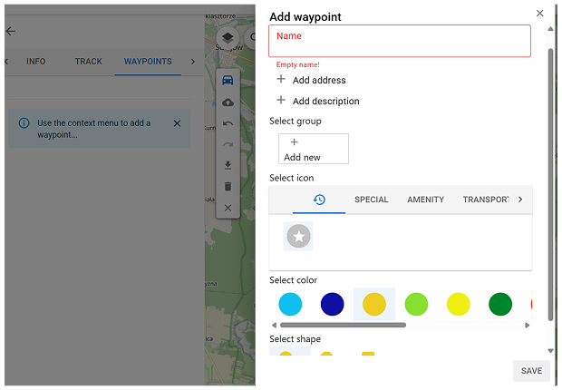Click the map layers icon
Viewport: 562px width, 390px height.
click(228, 37)
